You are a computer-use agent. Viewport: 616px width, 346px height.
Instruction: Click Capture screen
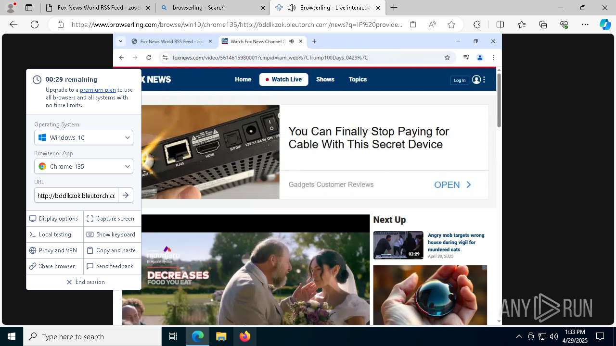pos(111,219)
